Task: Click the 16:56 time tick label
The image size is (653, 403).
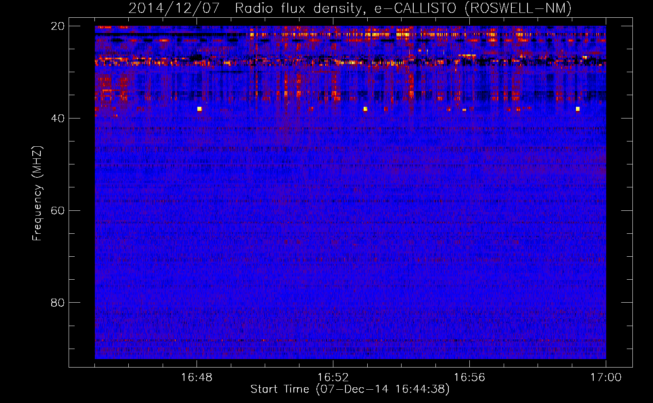Action: [469, 378]
